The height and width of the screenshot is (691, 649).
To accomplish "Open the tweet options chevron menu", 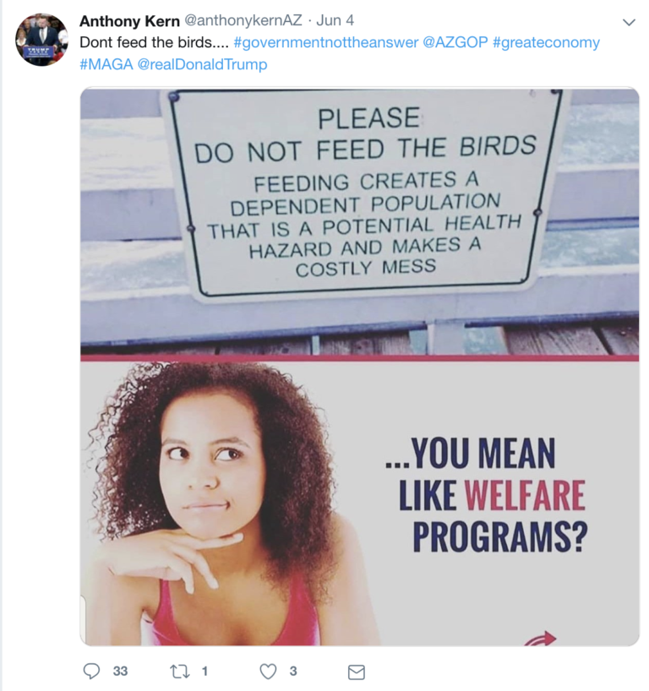I will click(x=629, y=22).
